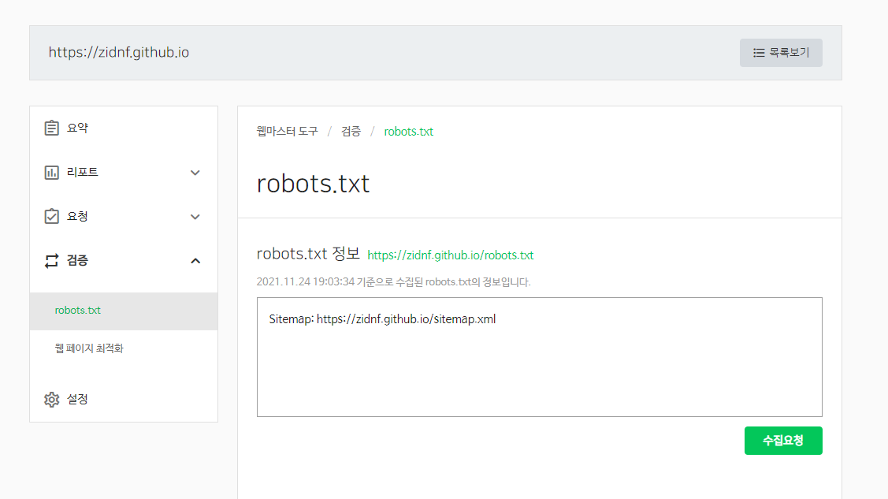Open the 설정 menu label
The image size is (888, 499).
click(x=77, y=399)
